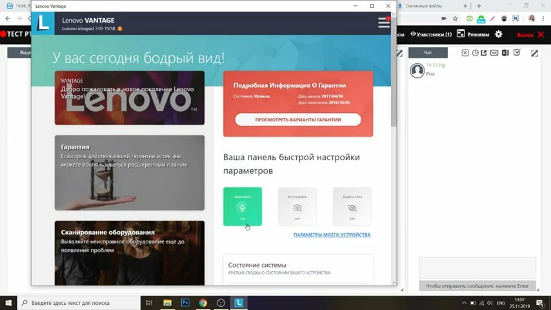The image size is (551, 310).
Task: Click the export arrow icon in chat toolbar
Action: [x=484, y=53]
